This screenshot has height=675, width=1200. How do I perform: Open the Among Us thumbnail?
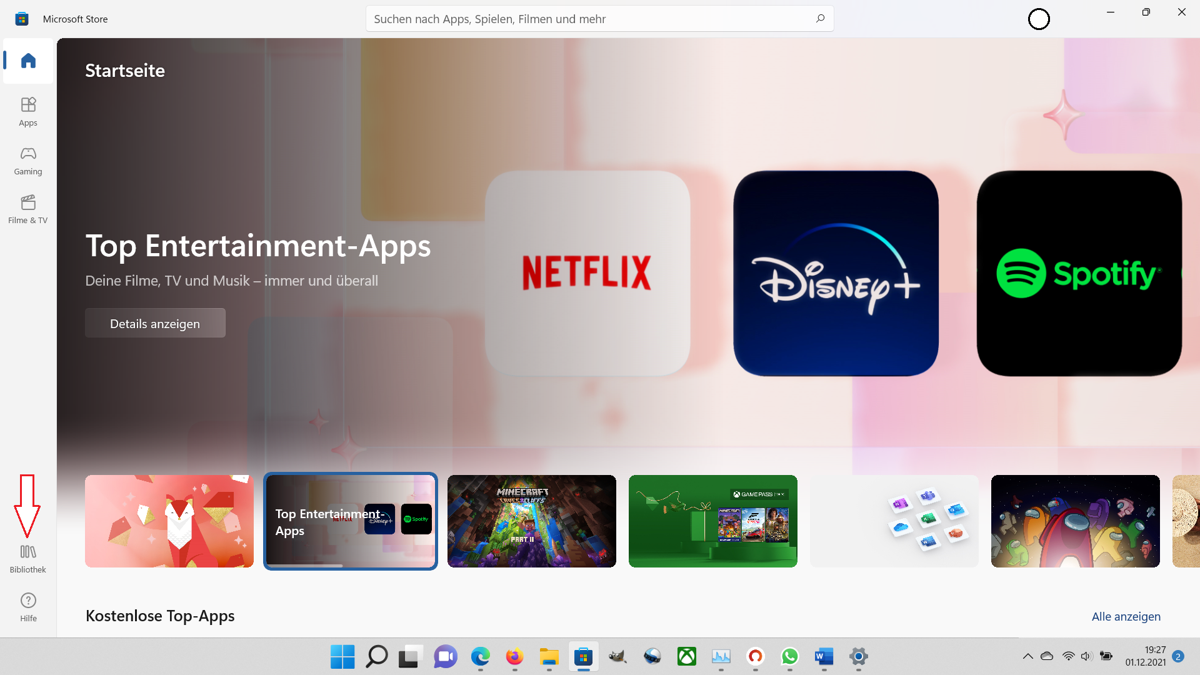pos(1075,521)
